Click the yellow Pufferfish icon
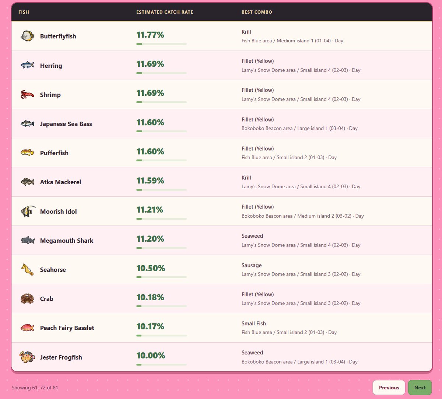This screenshot has height=399, width=442. (27, 153)
